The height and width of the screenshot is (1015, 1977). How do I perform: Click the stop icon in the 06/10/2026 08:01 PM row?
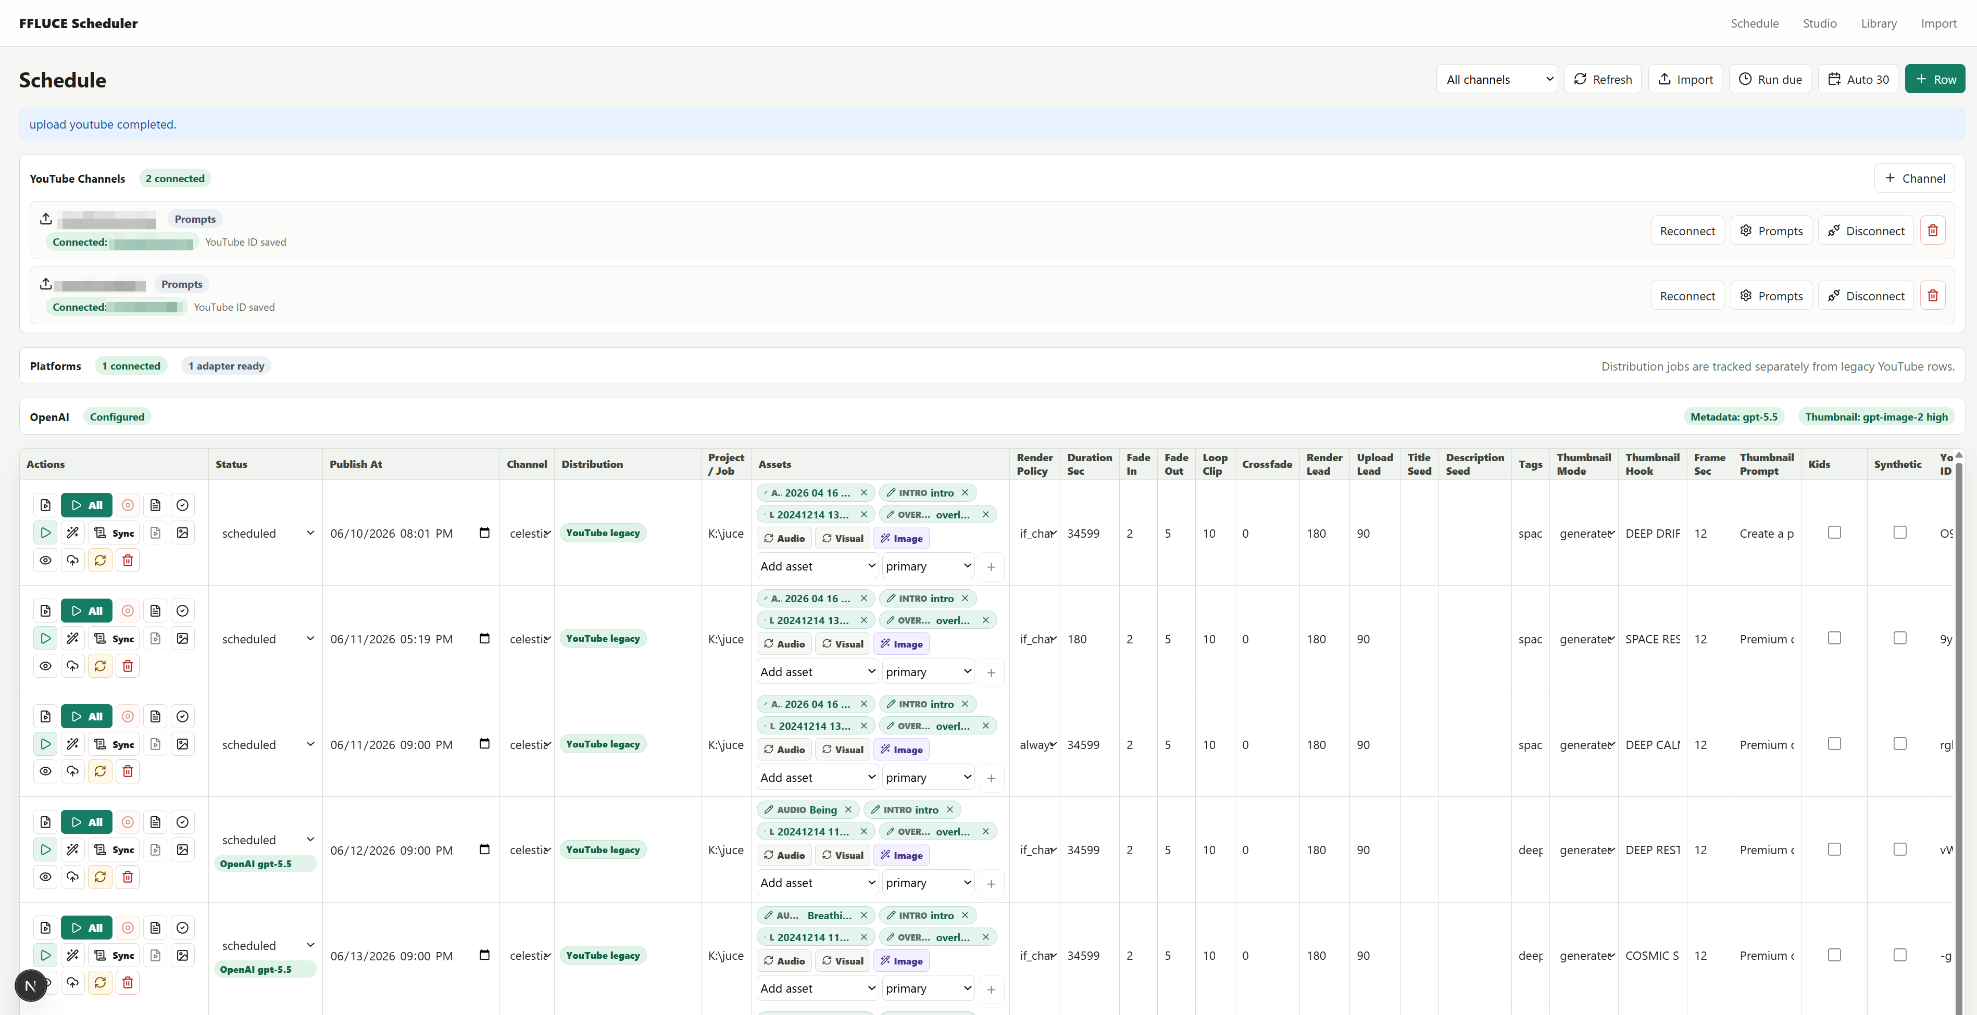(x=128, y=505)
